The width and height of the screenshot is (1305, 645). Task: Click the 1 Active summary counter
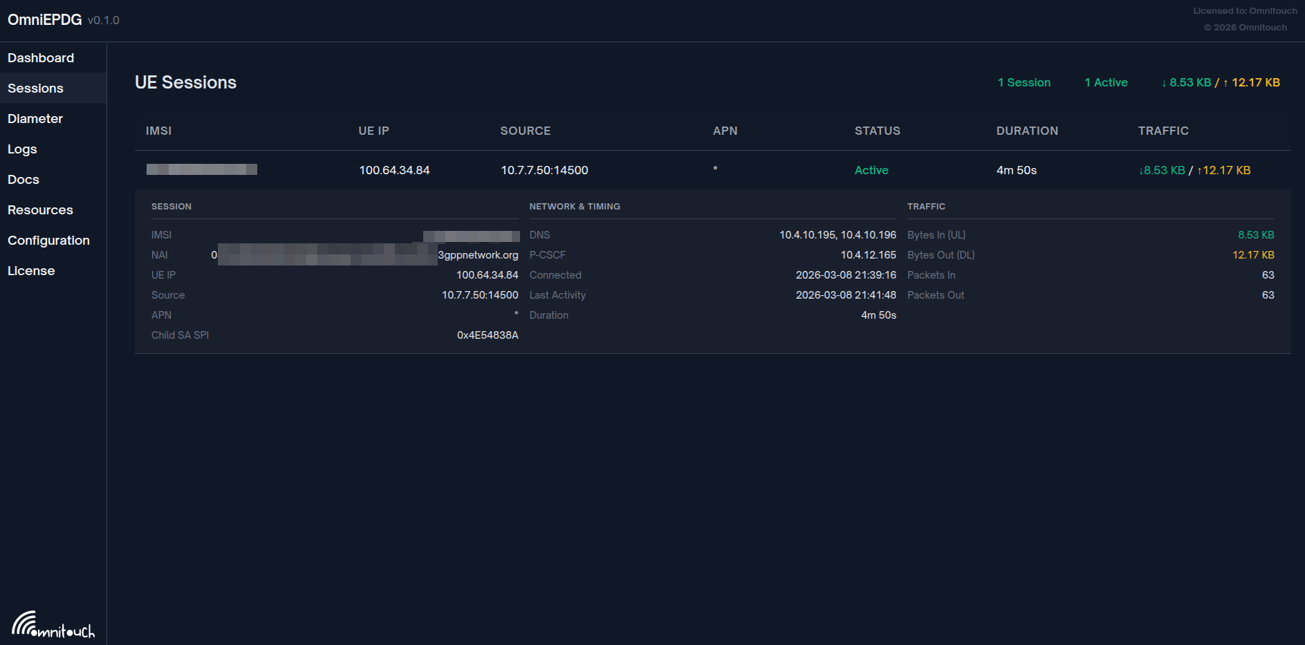(x=1106, y=82)
